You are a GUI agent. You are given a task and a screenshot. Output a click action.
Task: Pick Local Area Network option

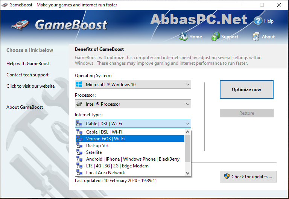coord(130,172)
